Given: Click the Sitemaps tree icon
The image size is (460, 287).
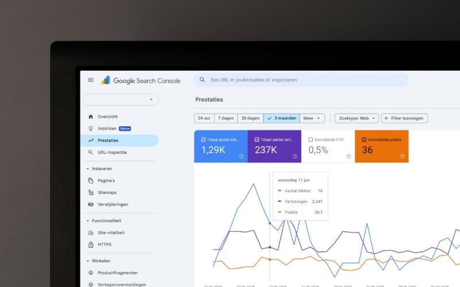Looking at the screenshot, I should 91,192.
